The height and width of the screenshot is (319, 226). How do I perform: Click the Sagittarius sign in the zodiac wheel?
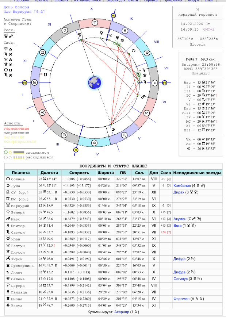(146, 113)
